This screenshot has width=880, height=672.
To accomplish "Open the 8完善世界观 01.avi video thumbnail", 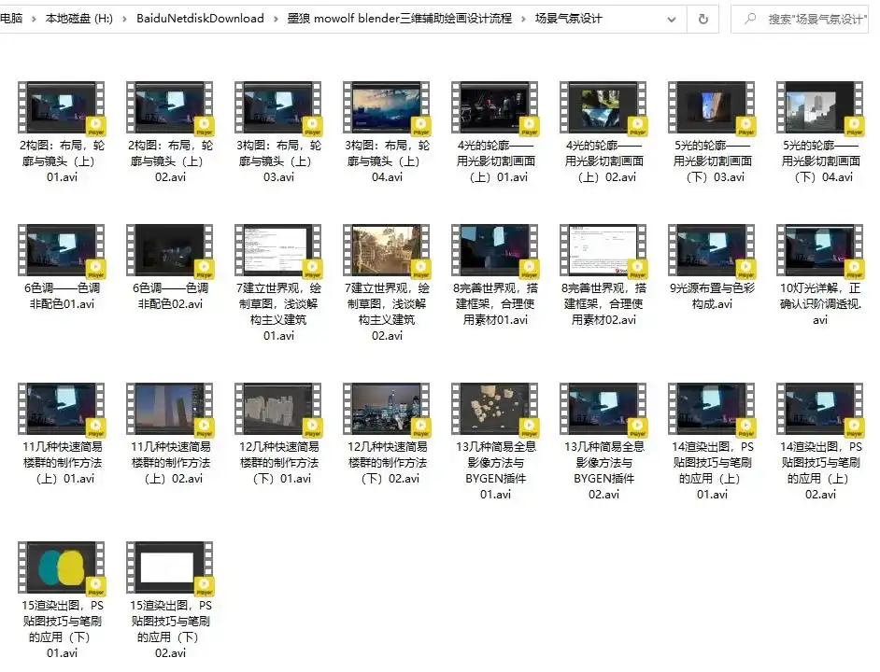I will coord(494,250).
